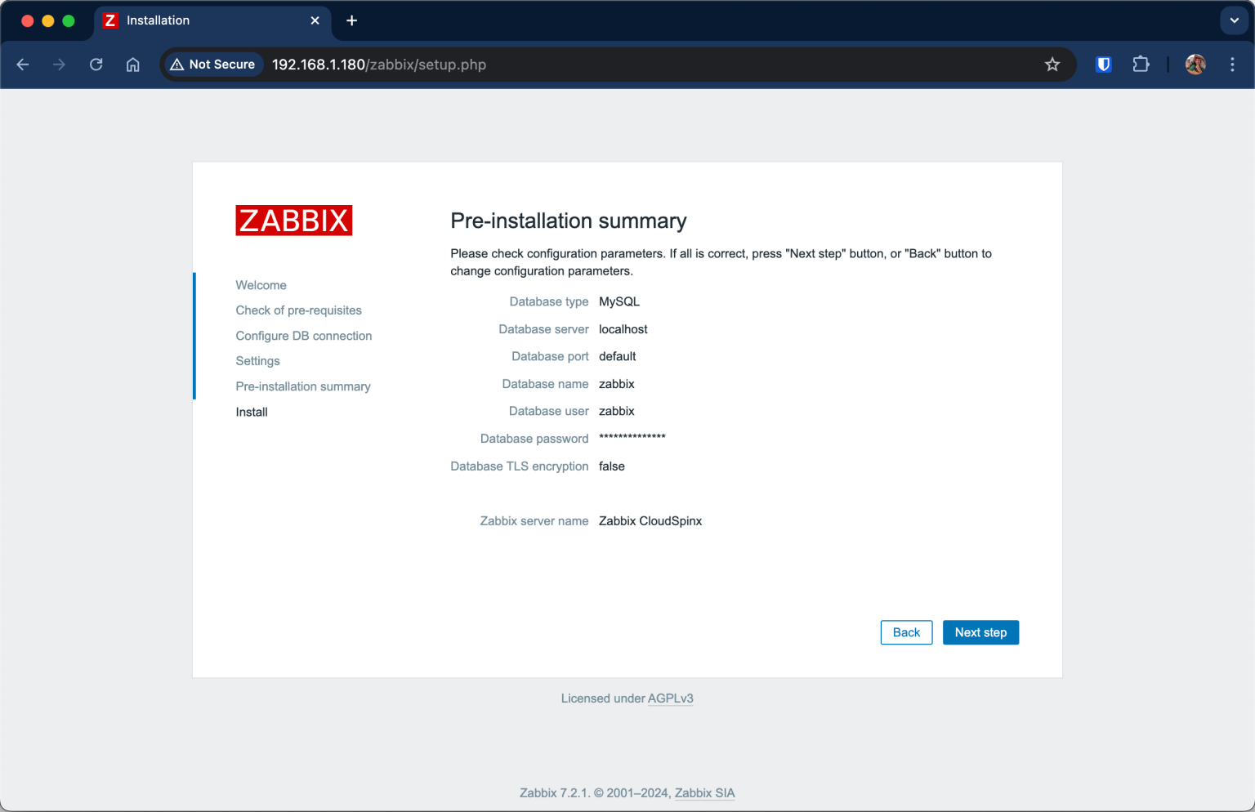Screen dimensions: 1255x812
Task: Click the Brave Shields icon
Action: [x=1103, y=64]
